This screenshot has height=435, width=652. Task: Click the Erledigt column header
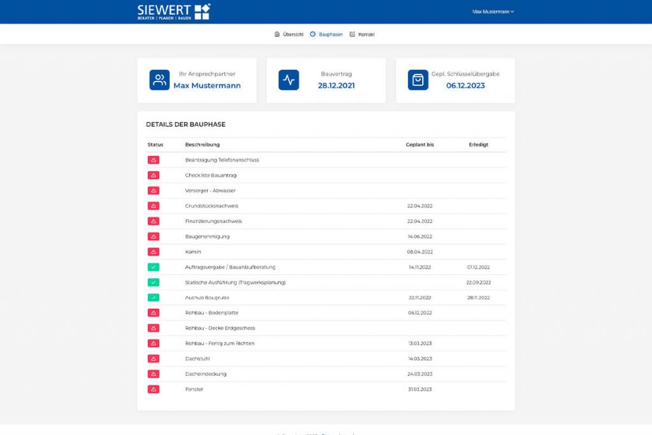tap(479, 145)
